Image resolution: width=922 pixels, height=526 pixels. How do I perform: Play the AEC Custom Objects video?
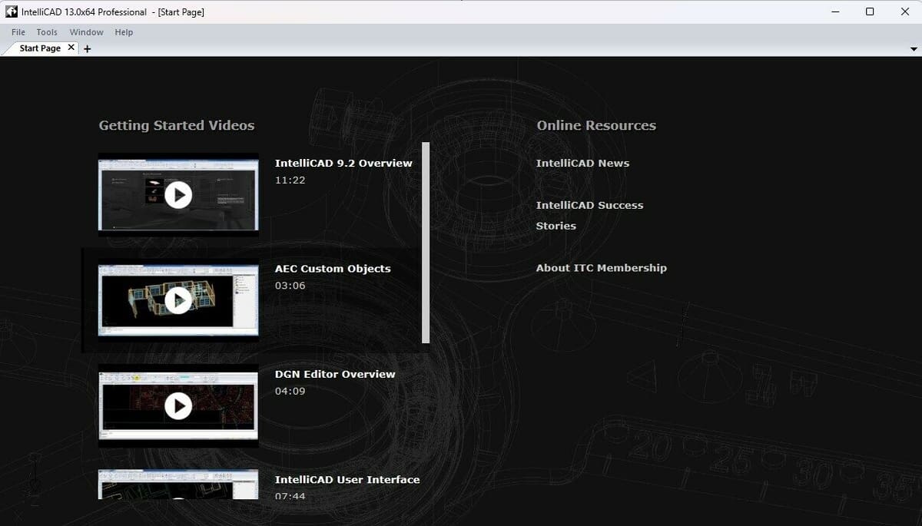tap(178, 300)
